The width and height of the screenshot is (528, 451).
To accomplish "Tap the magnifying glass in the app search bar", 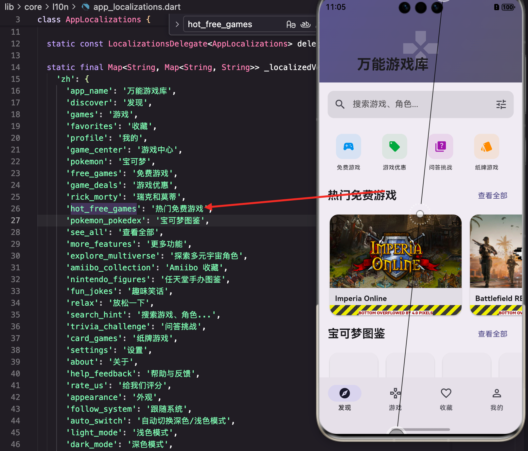I will click(340, 104).
